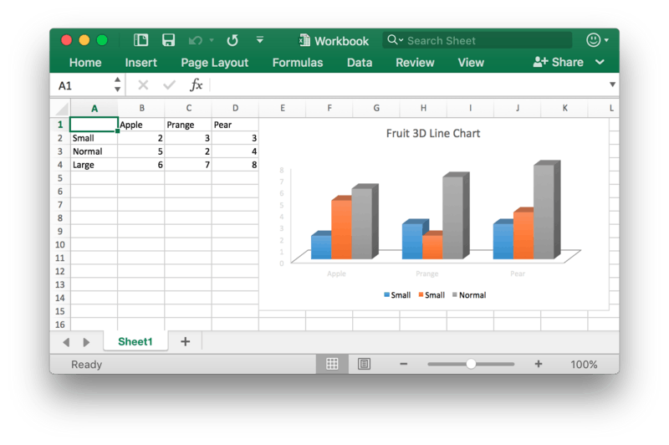Image resolution: width=669 pixels, height=445 pixels.
Task: Click the Undo arrow icon
Action: (196, 40)
